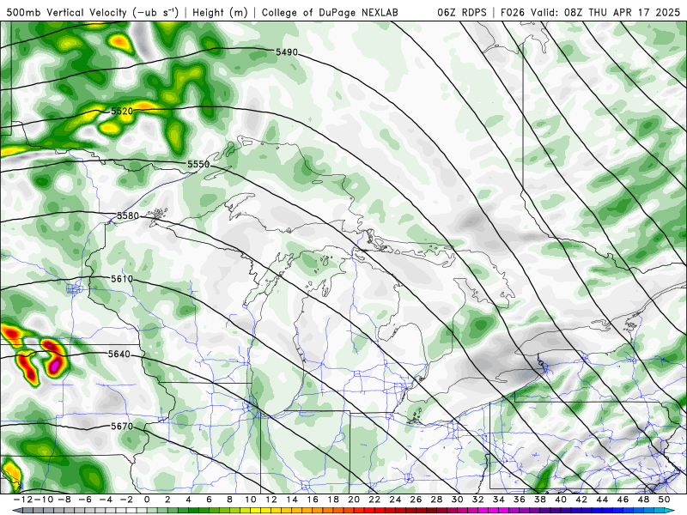The width and height of the screenshot is (687, 515).
Task: Click the -12 value on the color scale
Action: pyautogui.click(x=23, y=500)
